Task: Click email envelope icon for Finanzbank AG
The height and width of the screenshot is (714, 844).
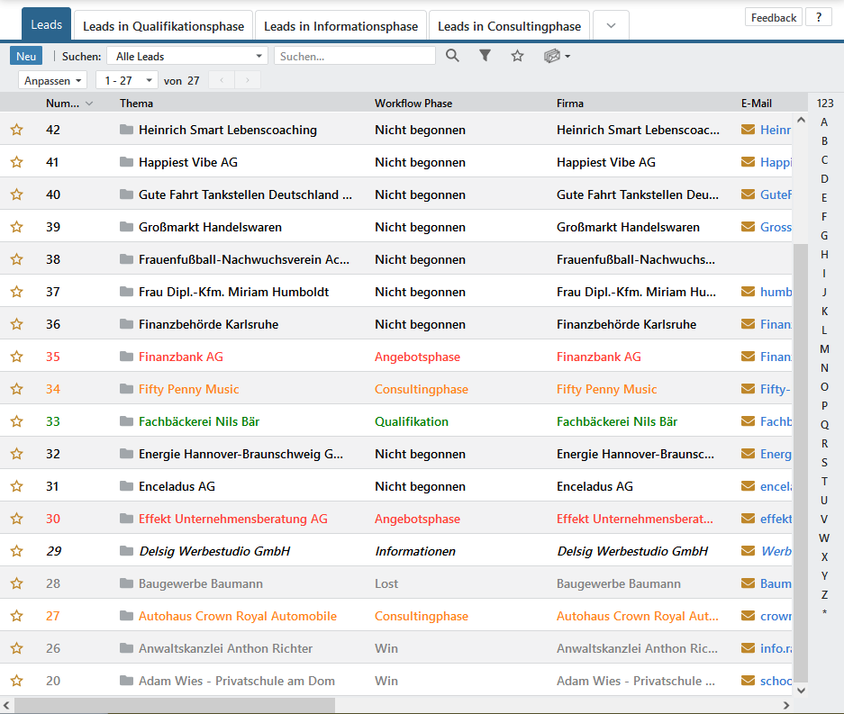Action: [x=748, y=357]
